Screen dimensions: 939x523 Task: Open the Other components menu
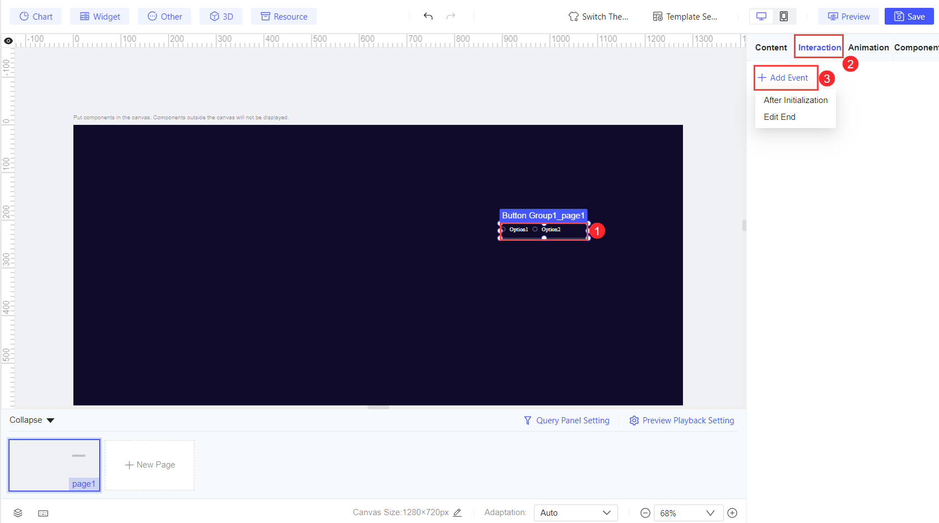165,16
